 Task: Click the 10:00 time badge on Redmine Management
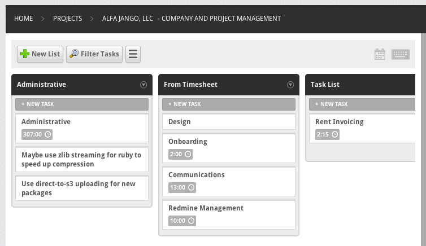click(182, 221)
